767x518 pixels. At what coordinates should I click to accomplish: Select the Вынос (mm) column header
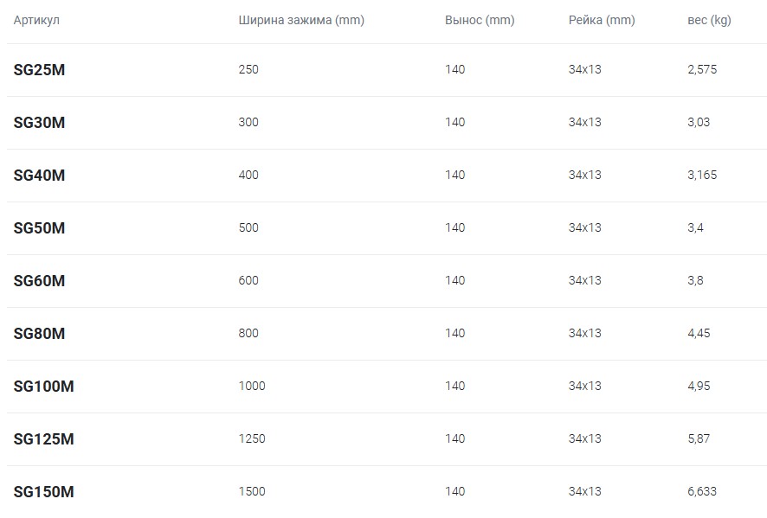click(480, 21)
